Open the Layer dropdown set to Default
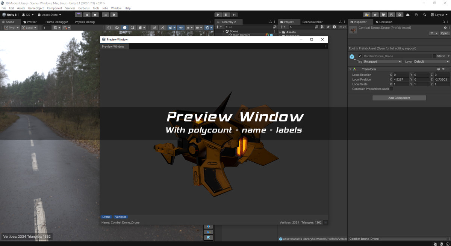 pyautogui.click(x=431, y=61)
